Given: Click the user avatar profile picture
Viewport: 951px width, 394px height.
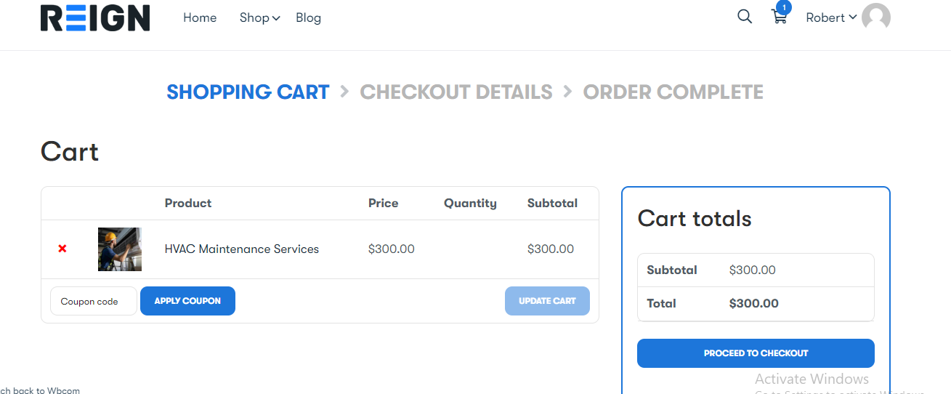Looking at the screenshot, I should (x=875, y=17).
